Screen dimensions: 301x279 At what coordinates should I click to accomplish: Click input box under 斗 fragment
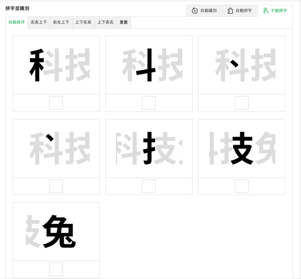[149, 103]
